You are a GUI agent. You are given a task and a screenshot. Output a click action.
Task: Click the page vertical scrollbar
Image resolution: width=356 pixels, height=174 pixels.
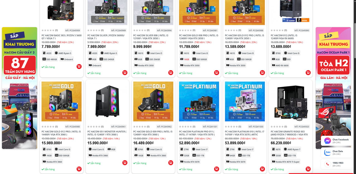[354, 87]
